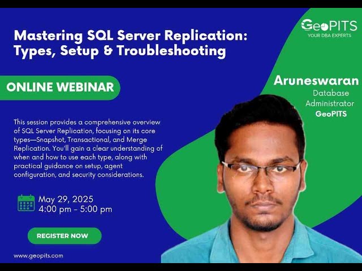This screenshot has height=271, width=362.
Task: Open the www.geopits.com link
Action: click(x=38, y=256)
